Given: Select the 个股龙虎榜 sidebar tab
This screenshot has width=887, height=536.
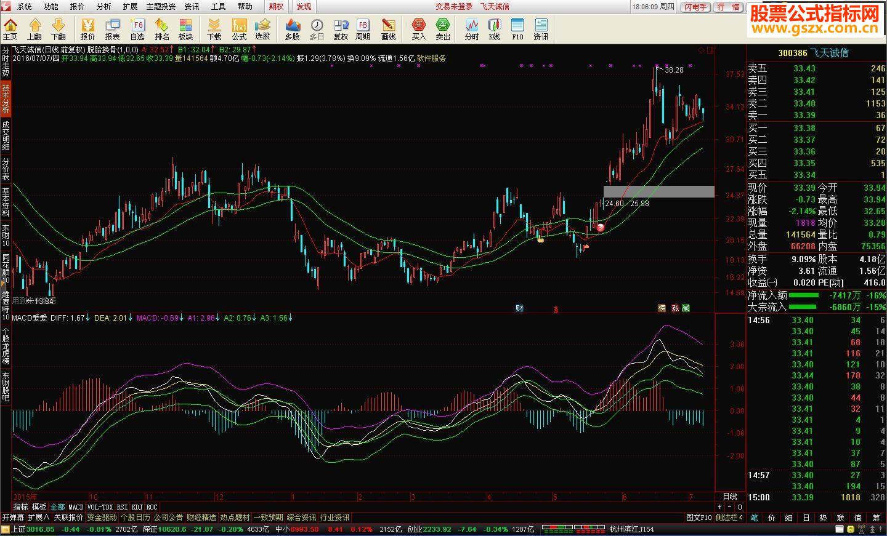Looking at the screenshot, I should coord(6,346).
